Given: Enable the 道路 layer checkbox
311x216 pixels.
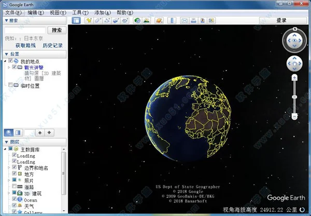Looking at the screenshot, I should tap(14, 186).
